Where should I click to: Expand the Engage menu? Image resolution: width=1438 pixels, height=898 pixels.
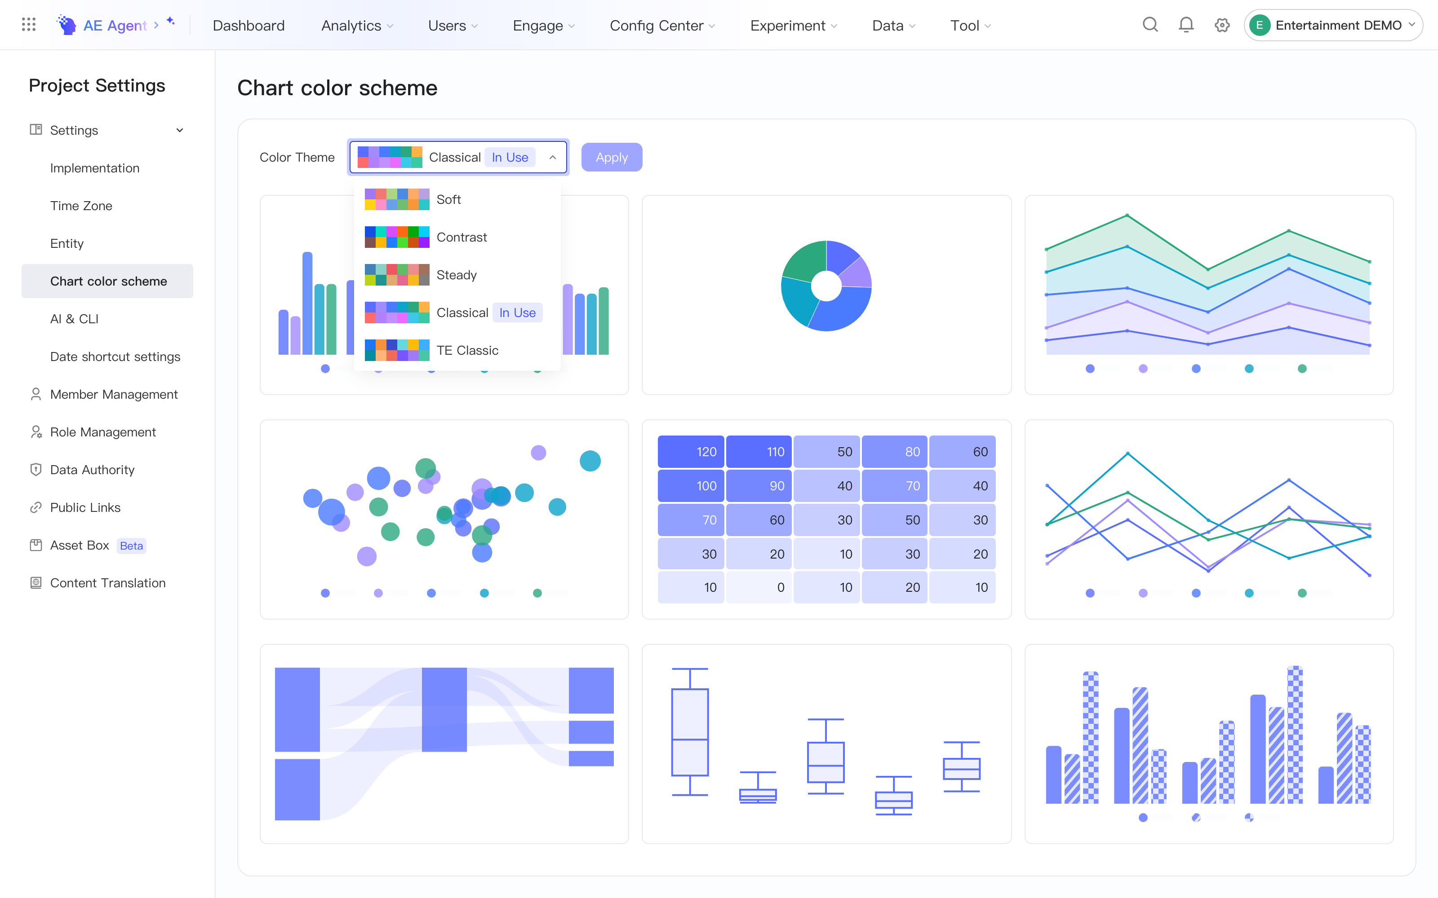(544, 26)
